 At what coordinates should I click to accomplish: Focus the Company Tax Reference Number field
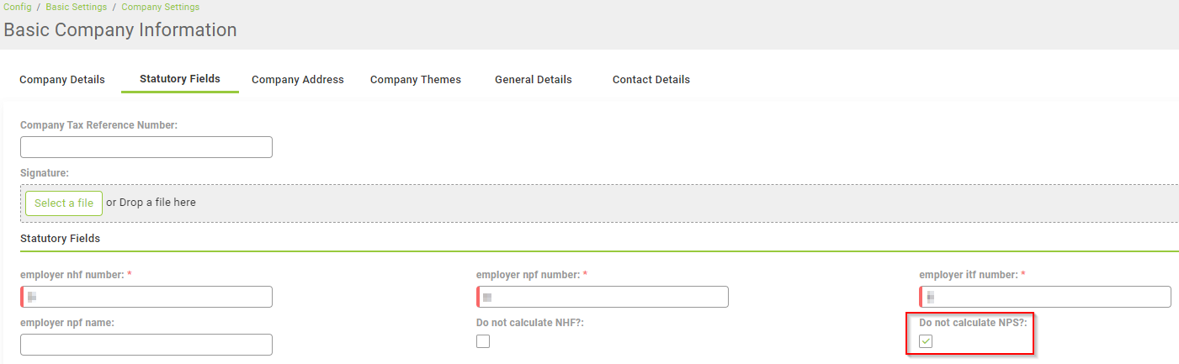point(146,147)
